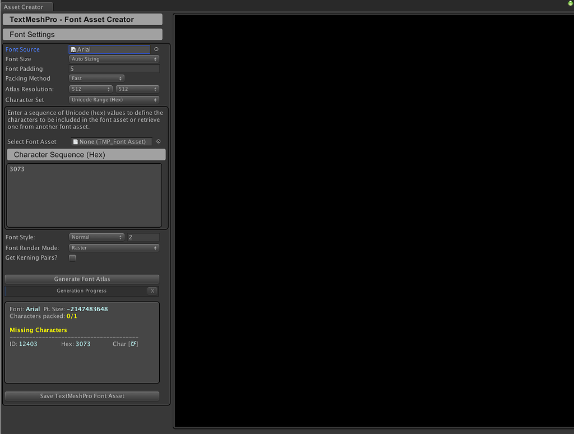The height and width of the screenshot is (434, 574).
Task: Select the Asset Creator tab
Action: tap(26, 7)
